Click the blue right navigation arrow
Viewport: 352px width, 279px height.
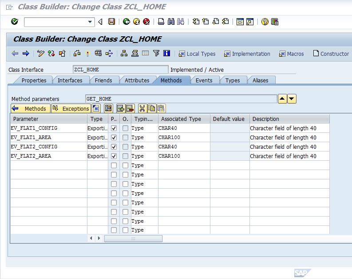[26, 54]
